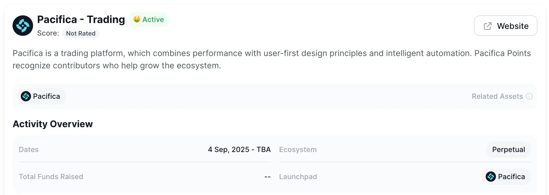The image size is (549, 195).
Task: Click the info icon next to Related Assets
Action: tap(529, 96)
